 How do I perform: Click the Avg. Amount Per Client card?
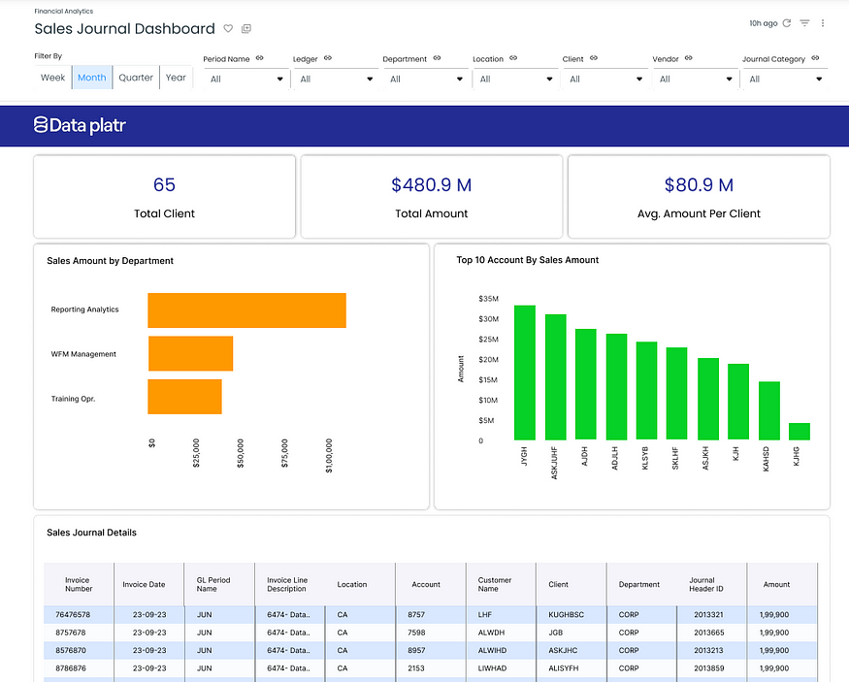point(699,197)
